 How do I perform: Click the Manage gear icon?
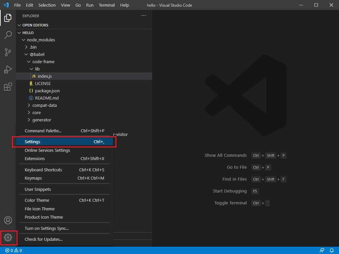pyautogui.click(x=8, y=237)
